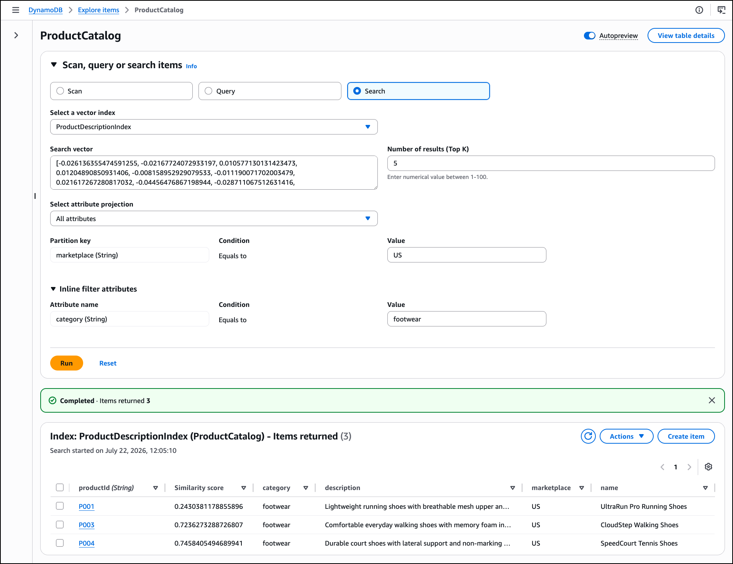Screen dimensions: 733x564
Task: Click the marketplace (String) partition key field
Action: [x=130, y=255]
